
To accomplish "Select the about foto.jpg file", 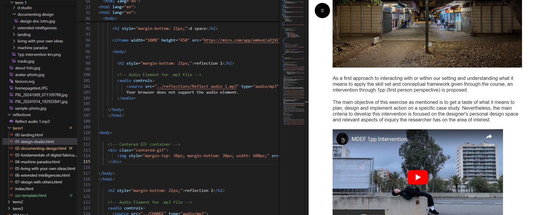I will point(27,68).
